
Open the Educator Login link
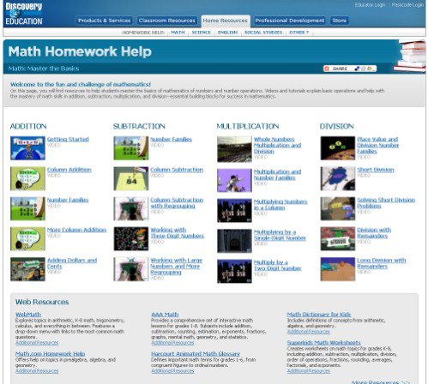click(x=370, y=5)
